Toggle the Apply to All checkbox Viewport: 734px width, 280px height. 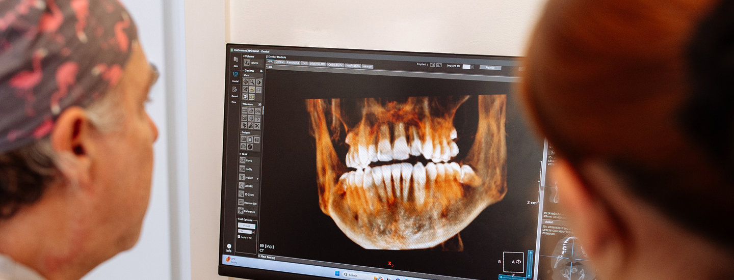tap(239, 237)
